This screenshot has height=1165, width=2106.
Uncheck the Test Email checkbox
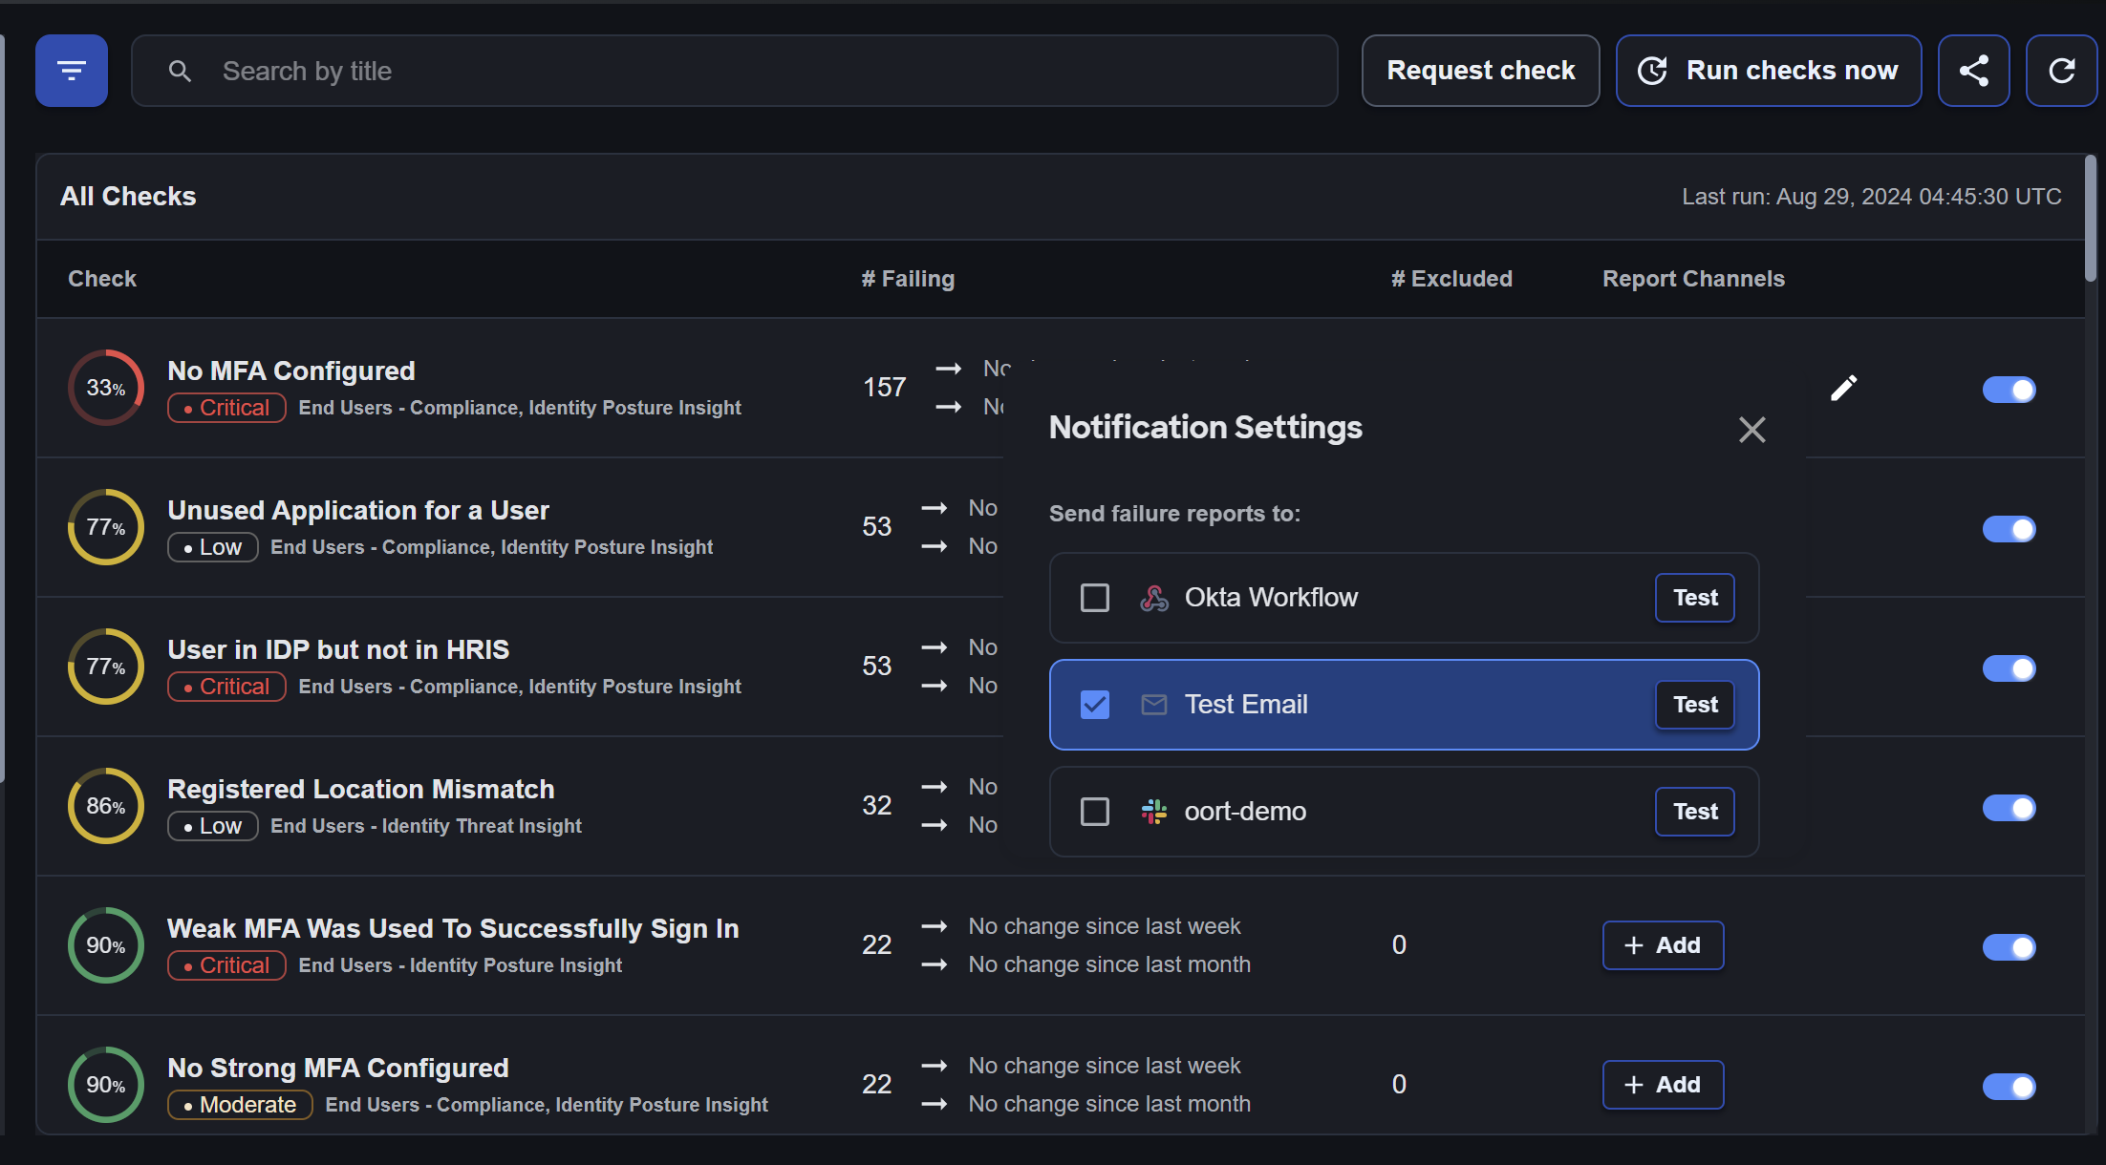click(x=1094, y=705)
